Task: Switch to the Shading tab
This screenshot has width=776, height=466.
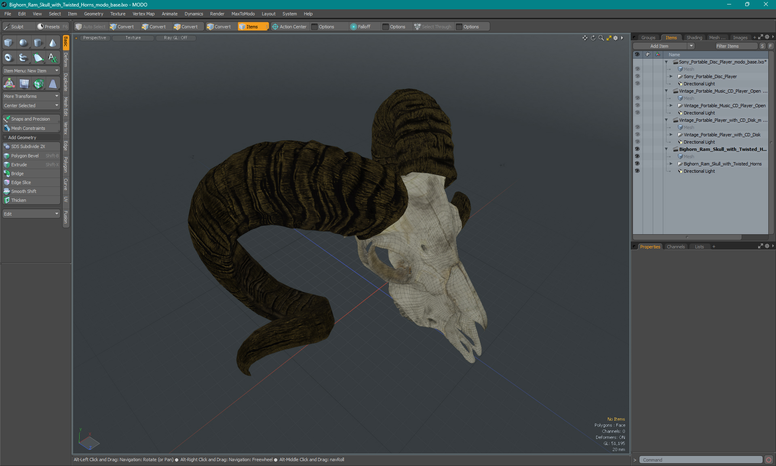Action: [694, 38]
